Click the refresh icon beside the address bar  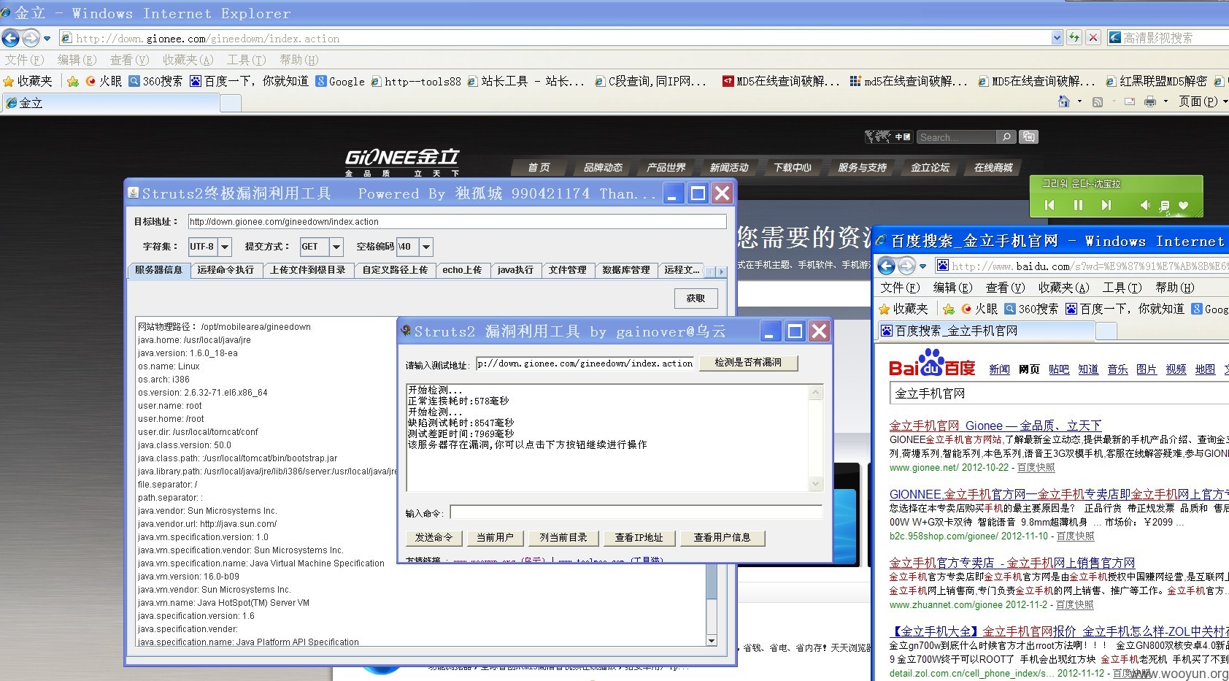point(1074,38)
